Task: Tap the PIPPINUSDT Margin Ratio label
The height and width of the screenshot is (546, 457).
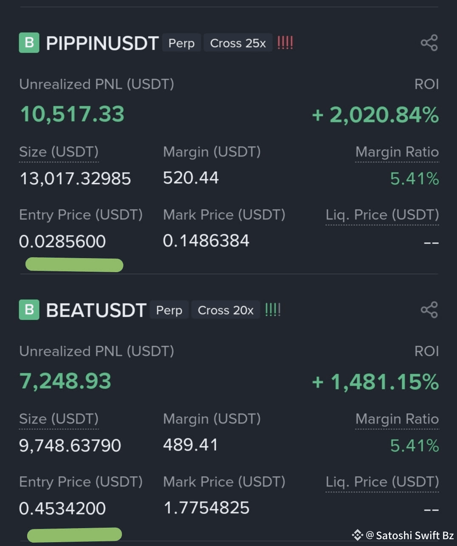Action: [x=397, y=152]
